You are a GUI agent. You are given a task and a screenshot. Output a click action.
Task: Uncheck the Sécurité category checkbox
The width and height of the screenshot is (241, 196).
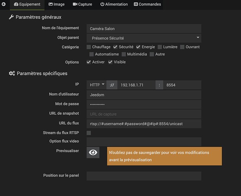pos(115,47)
